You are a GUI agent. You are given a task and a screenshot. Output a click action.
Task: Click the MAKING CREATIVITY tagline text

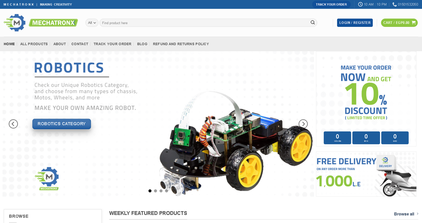(x=56, y=4)
